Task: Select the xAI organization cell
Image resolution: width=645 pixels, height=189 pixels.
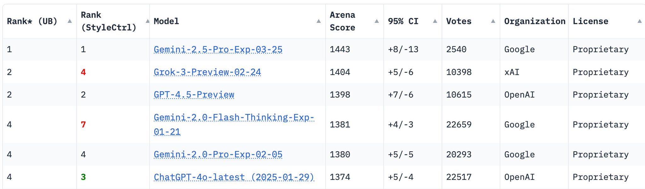Action: coord(512,72)
